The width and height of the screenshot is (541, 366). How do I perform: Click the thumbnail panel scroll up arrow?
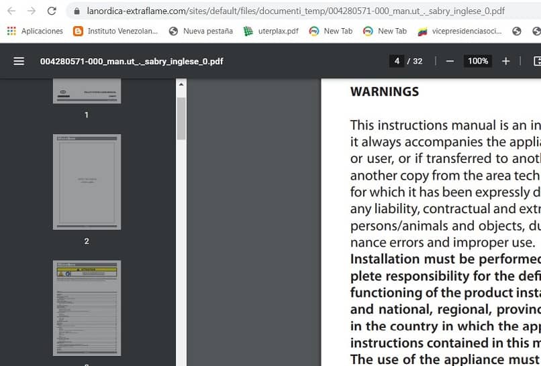[181, 85]
